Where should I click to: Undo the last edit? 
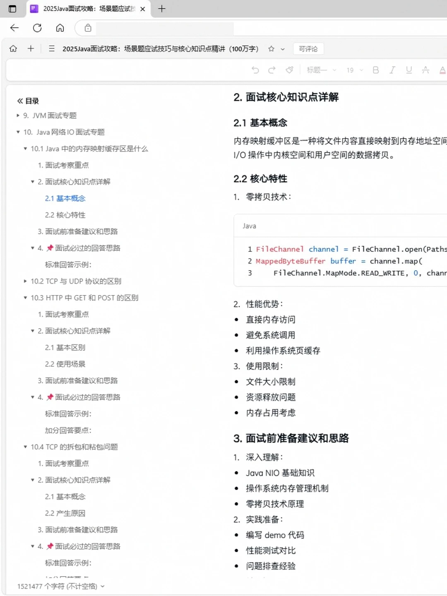255,70
